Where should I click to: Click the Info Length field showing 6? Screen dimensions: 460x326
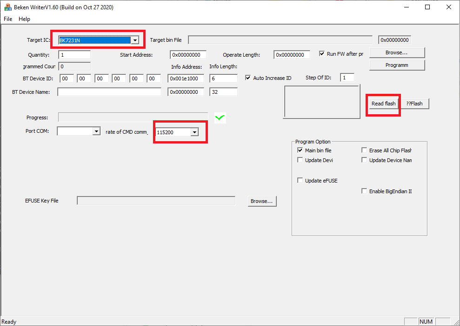[224, 78]
